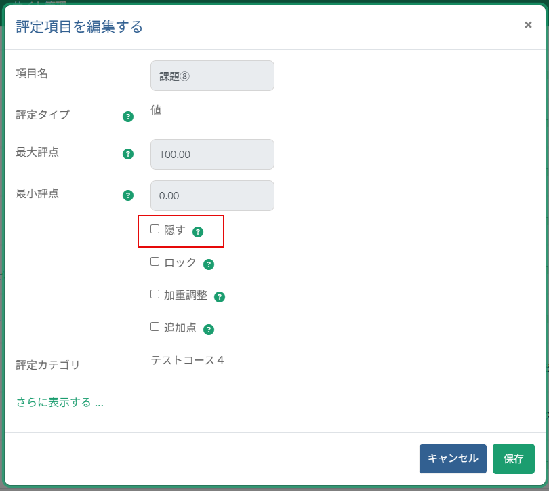This screenshot has height=491, width=549.
Task: Toggle the 加重調整 checkbox
Action: coord(155,294)
